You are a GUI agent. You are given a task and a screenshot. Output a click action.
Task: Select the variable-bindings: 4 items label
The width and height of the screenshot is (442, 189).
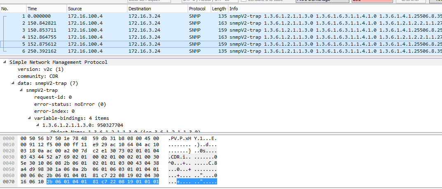tap(72, 118)
